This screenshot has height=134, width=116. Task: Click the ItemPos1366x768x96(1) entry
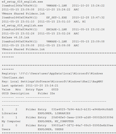20,6
